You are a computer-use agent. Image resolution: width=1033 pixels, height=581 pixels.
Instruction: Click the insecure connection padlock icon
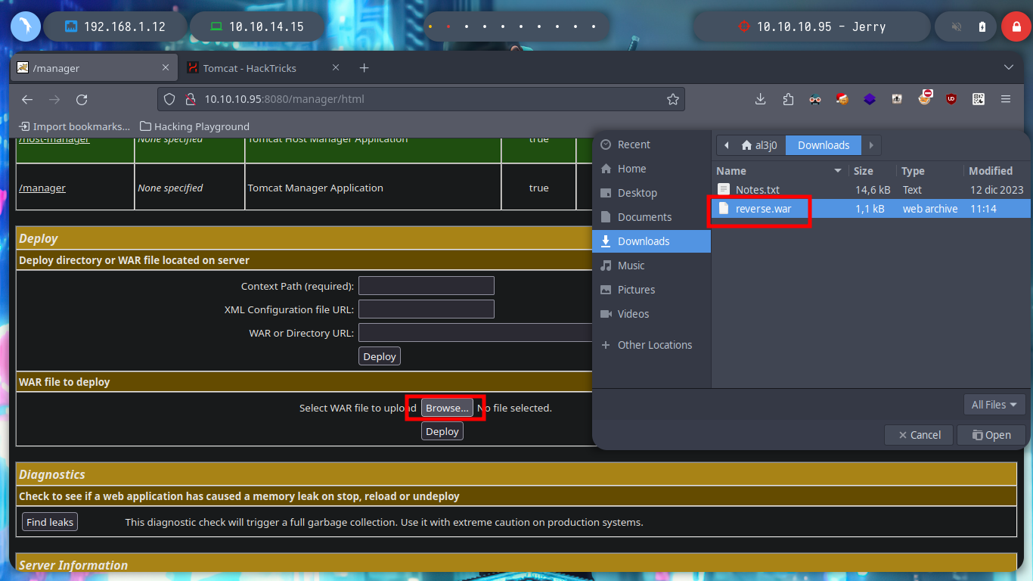[190, 99]
